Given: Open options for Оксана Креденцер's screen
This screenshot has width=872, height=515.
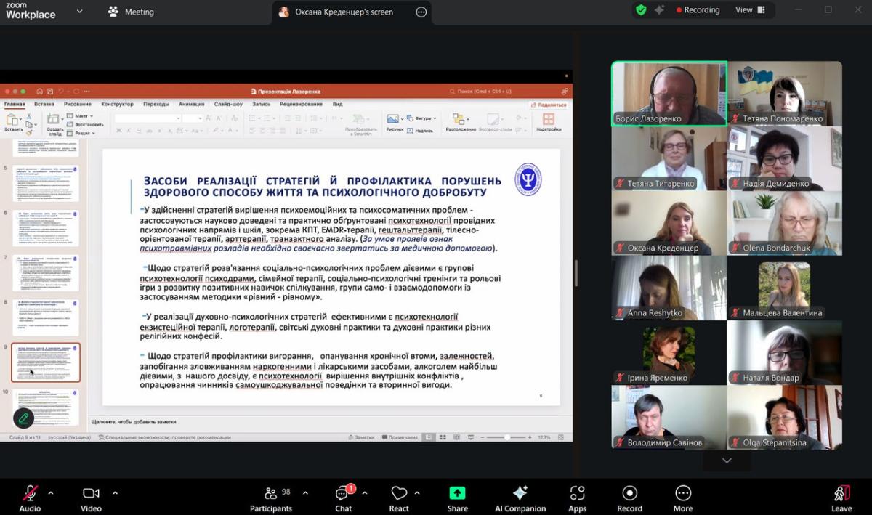Looking at the screenshot, I should [421, 12].
